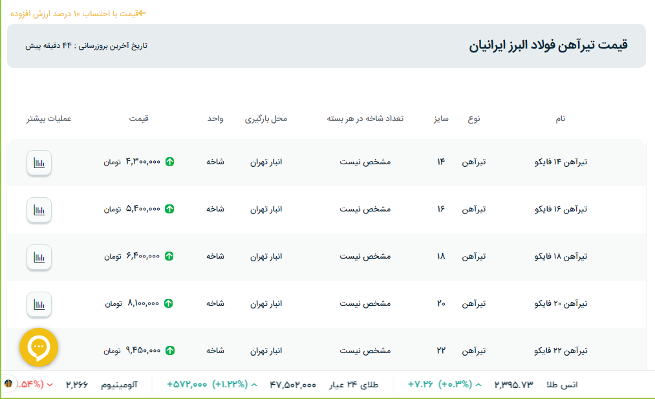
Task: Open chart for تیرآهن ۲۰ فایکو row
Action: 39,304
